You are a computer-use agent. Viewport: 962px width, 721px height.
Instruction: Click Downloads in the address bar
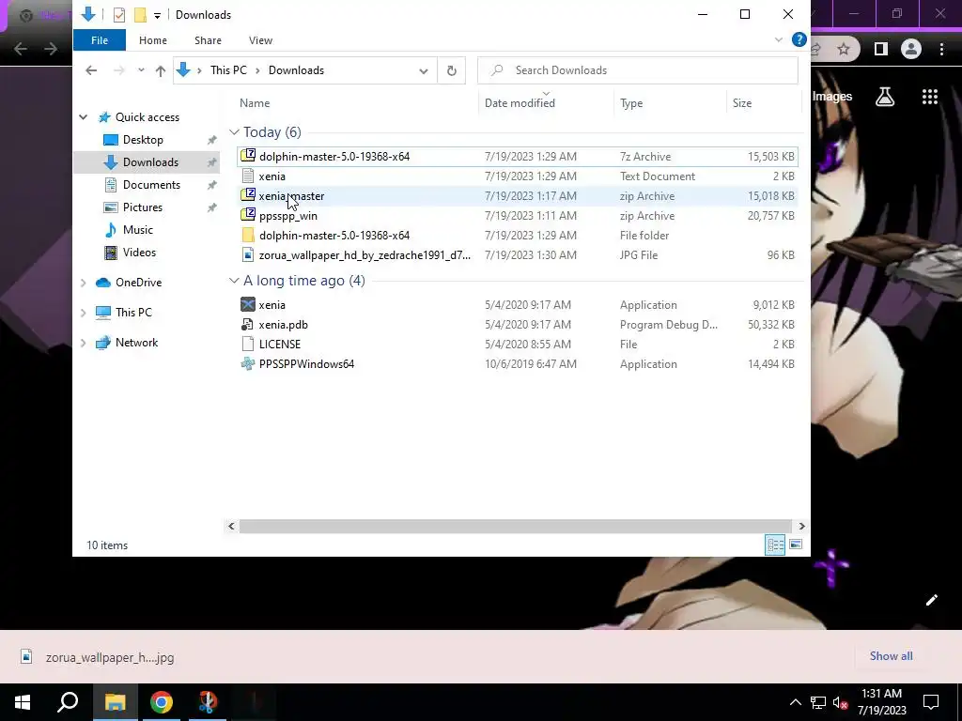pos(296,70)
